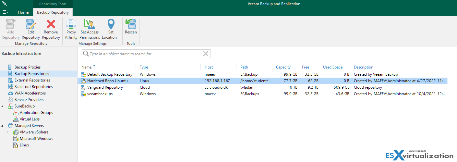Click host cell 192.168.1.167

pyautogui.click(x=217, y=81)
